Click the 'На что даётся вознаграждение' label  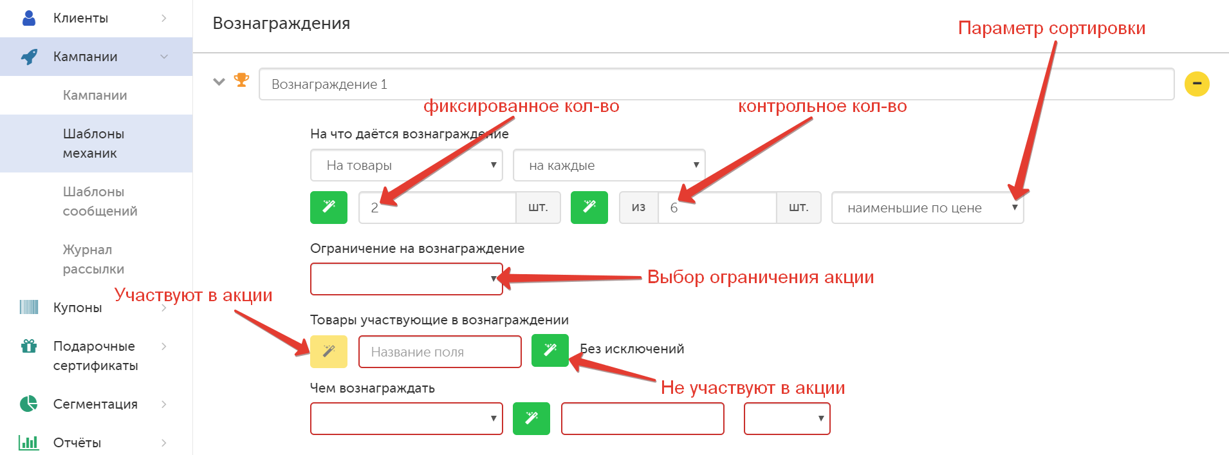(x=409, y=134)
